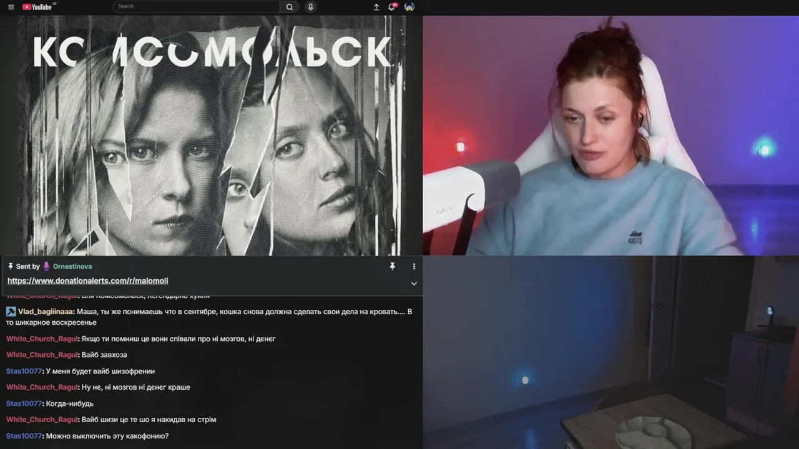Go to YouTube home via logo

(39, 7)
